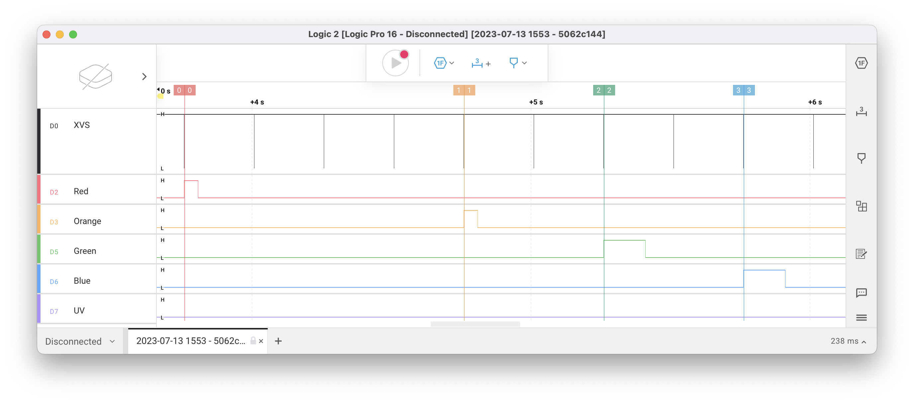Click the horizontal timeline scrollbar
The image size is (914, 403).
pos(475,324)
